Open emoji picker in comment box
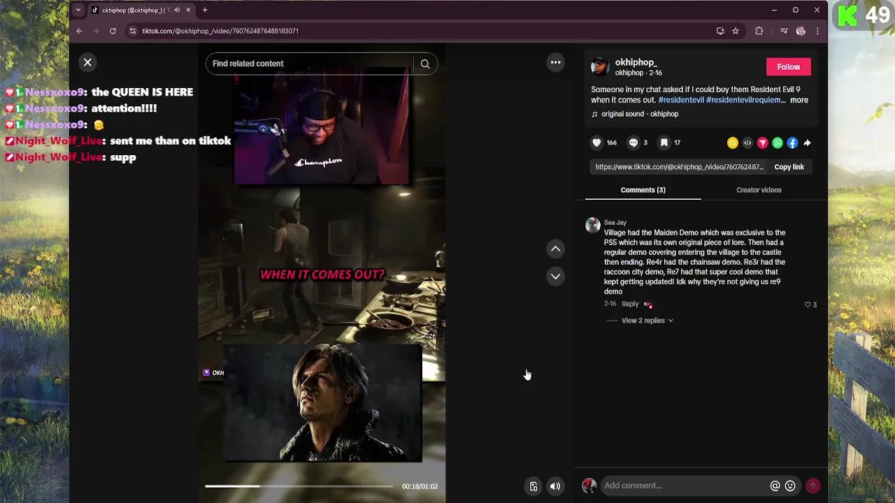The image size is (895, 503). pyautogui.click(x=790, y=486)
